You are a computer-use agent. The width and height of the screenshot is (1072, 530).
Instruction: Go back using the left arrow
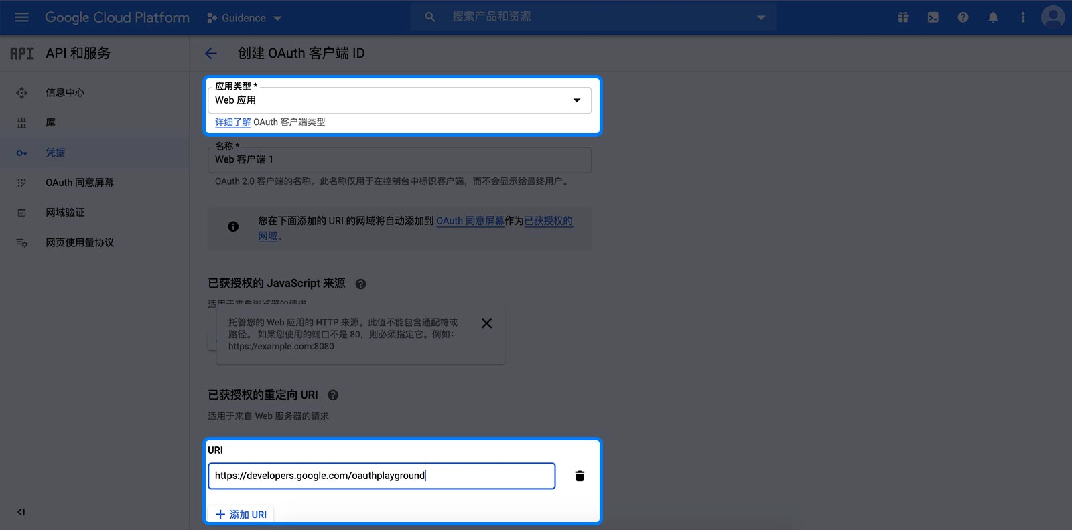point(211,54)
